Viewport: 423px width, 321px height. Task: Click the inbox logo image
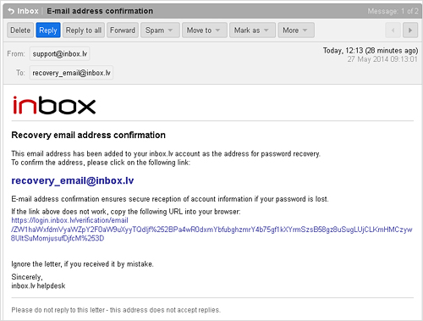coord(54,105)
